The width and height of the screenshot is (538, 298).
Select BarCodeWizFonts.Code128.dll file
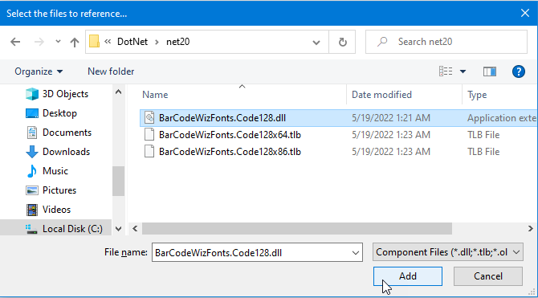pos(222,118)
